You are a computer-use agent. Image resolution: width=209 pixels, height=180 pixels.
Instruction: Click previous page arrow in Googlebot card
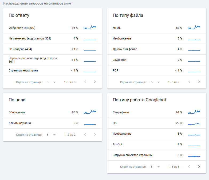point(189,167)
